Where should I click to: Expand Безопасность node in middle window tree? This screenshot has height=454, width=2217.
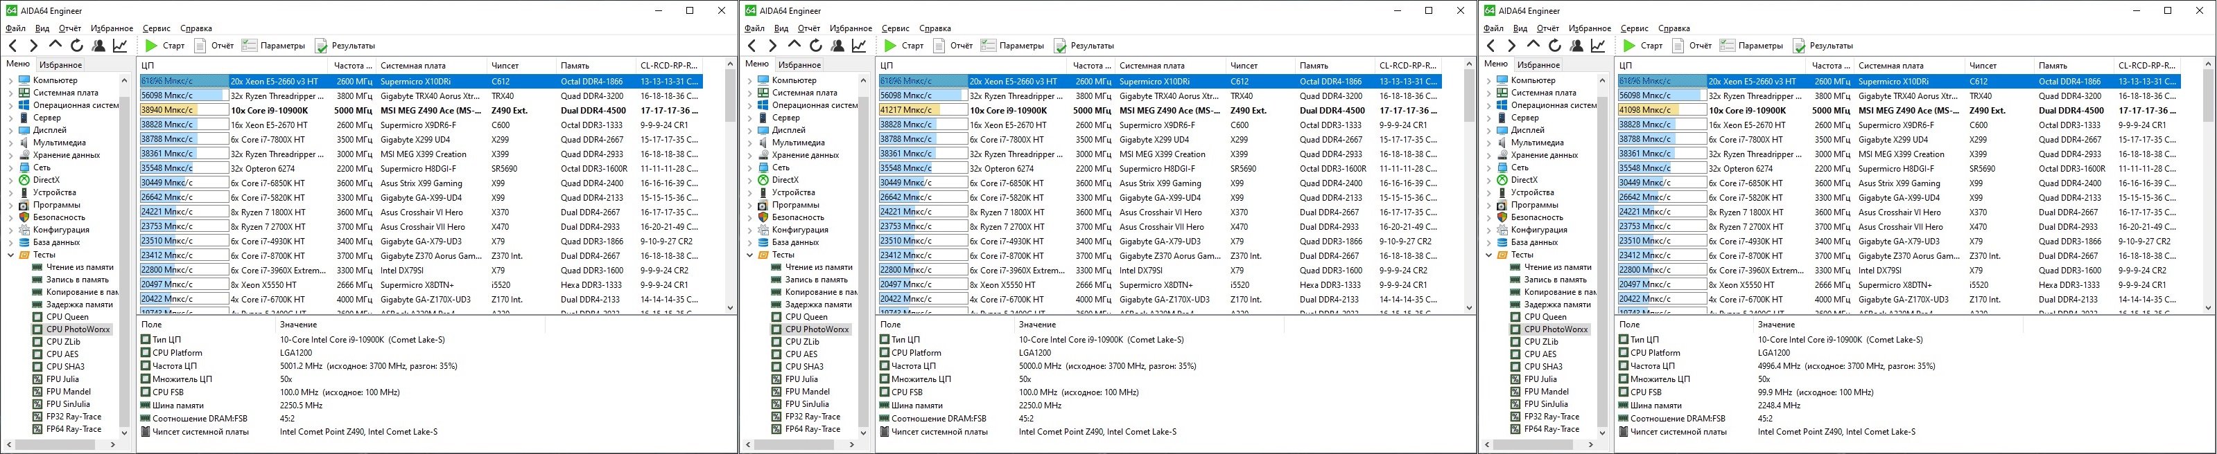[749, 217]
